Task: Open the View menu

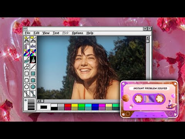Action: click(46, 33)
